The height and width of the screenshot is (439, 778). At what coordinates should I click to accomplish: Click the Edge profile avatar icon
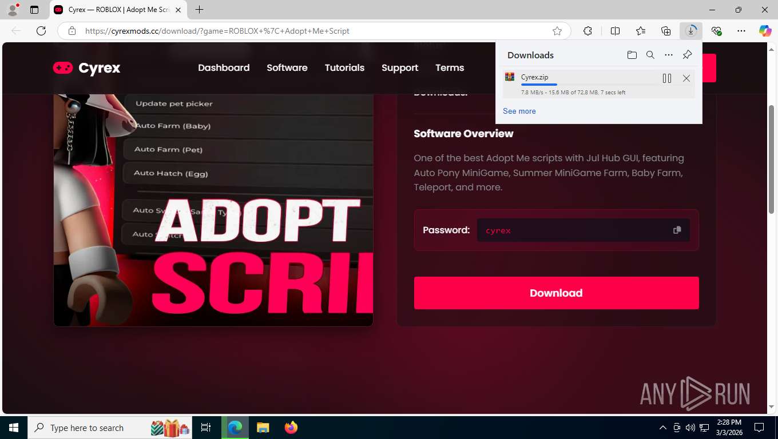13,10
